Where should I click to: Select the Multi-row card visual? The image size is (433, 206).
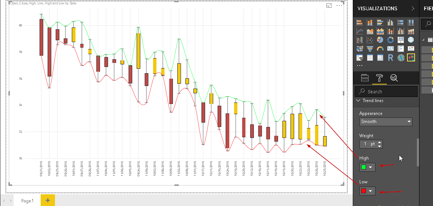401,49
